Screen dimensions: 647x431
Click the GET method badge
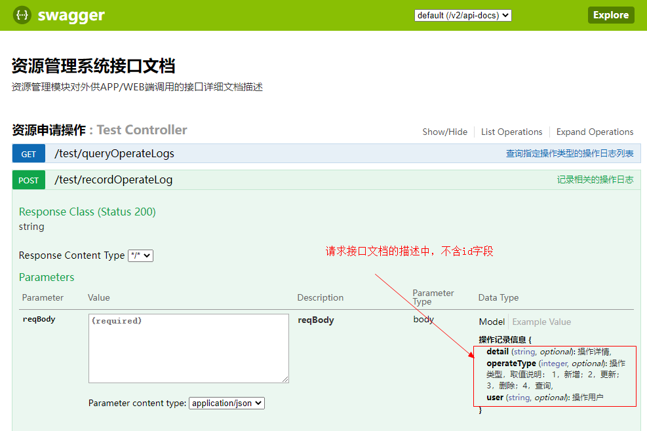click(28, 154)
